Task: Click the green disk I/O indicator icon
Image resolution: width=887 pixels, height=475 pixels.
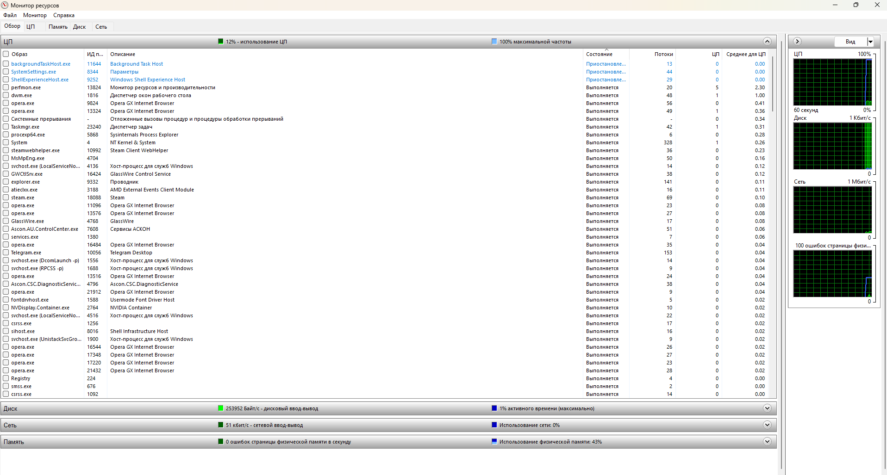Action: point(221,408)
